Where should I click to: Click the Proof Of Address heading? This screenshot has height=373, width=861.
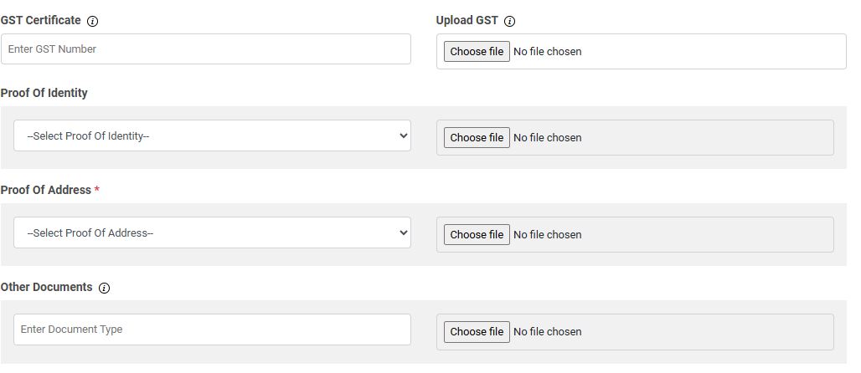pyautogui.click(x=46, y=190)
